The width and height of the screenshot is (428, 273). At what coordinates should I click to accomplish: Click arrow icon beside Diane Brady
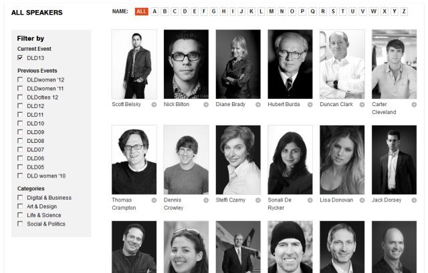258,105
